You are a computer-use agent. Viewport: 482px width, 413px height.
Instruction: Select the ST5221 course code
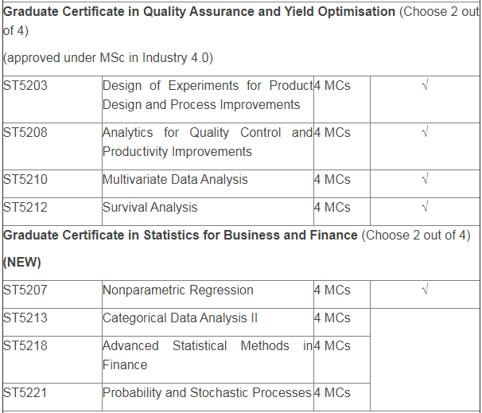(25, 393)
